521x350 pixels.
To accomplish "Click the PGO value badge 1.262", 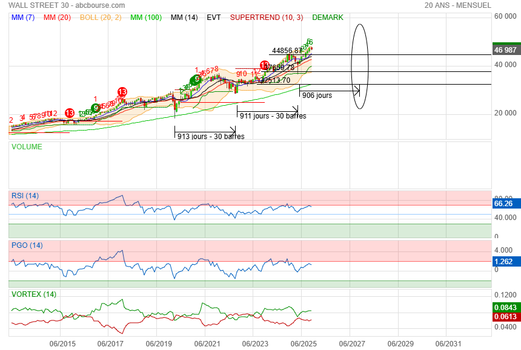I will tap(504, 262).
